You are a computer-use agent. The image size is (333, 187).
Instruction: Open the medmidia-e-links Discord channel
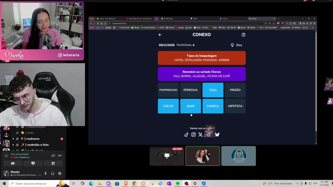[x=38, y=145]
